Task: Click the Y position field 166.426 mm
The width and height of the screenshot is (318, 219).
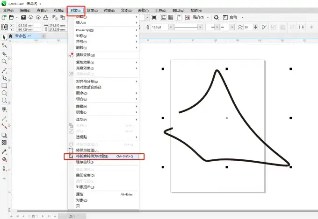Action: tap(29, 29)
